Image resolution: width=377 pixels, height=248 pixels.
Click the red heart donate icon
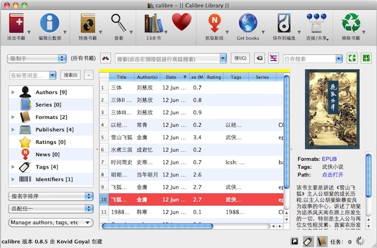[x=182, y=21]
